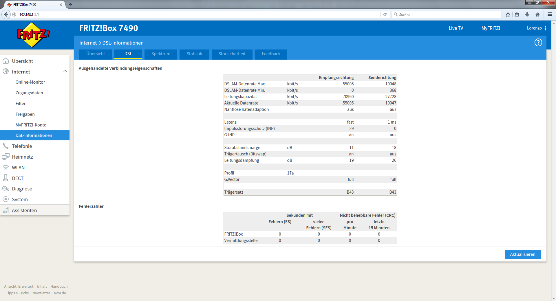Open the DECT phone icon entry
The width and height of the screenshot is (556, 301).
6,178
